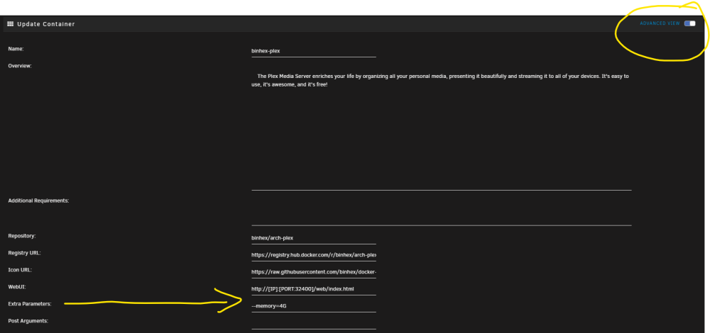Click the Icon URL label
The image size is (710, 333).
click(20, 270)
